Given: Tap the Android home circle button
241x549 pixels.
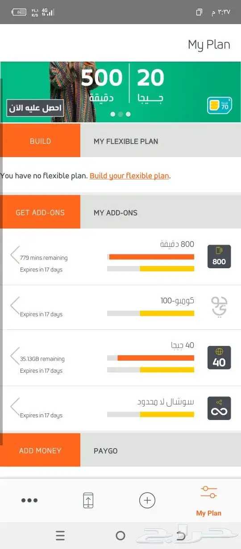Looking at the screenshot, I should [120, 536].
